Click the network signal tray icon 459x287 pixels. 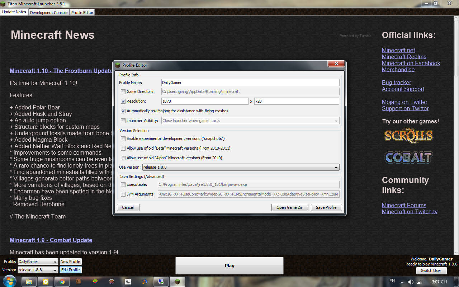pyautogui.click(x=420, y=282)
